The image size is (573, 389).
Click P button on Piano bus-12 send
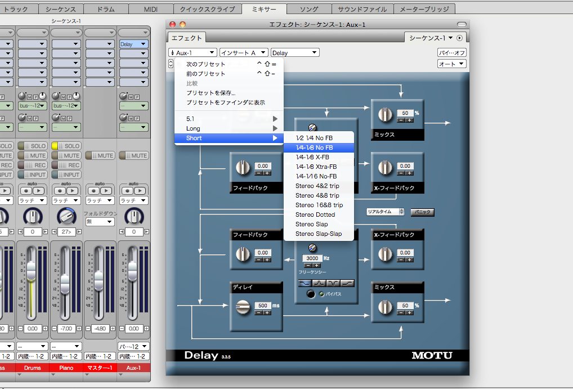coord(69,97)
